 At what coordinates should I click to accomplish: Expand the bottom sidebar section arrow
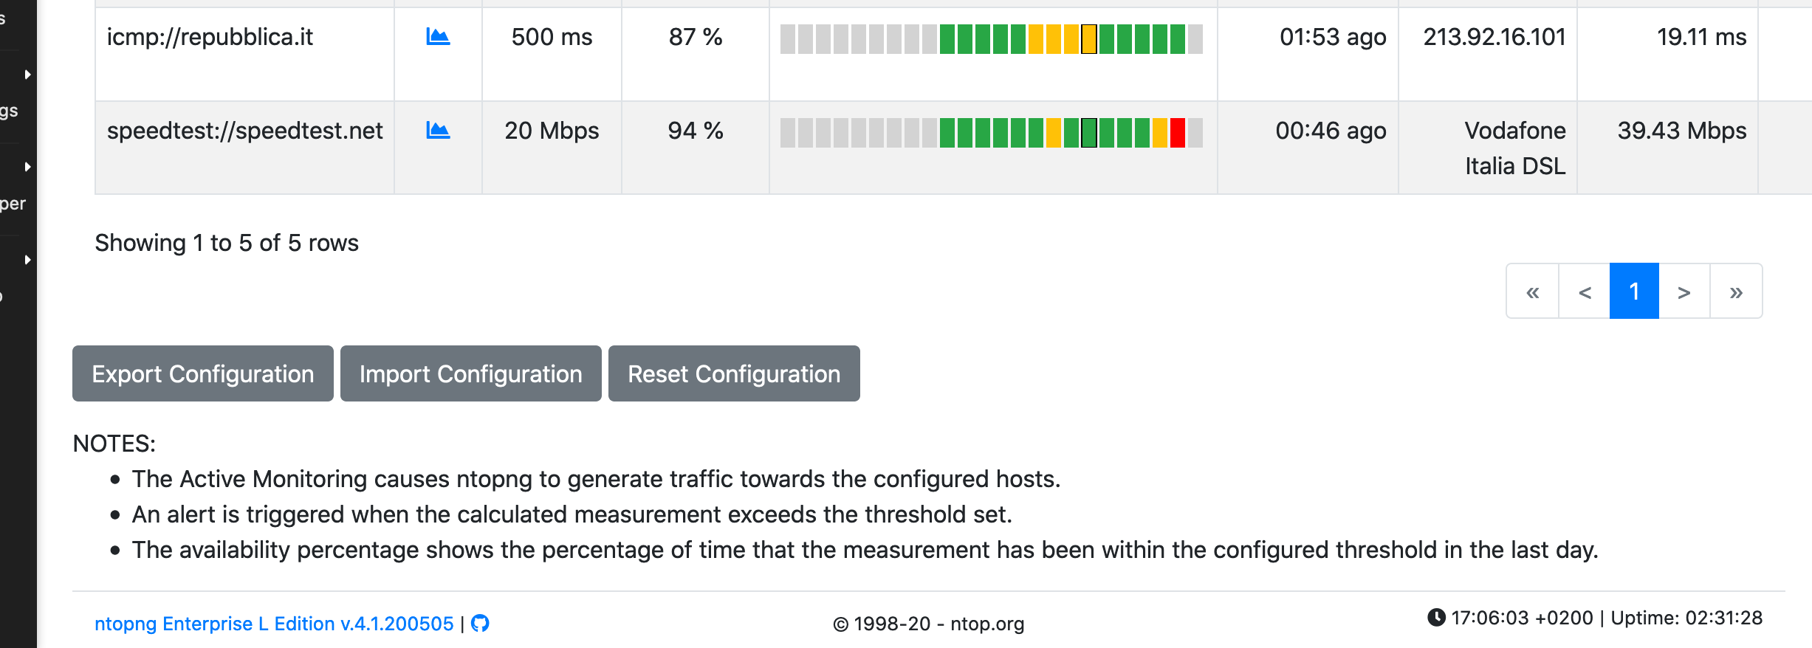pyautogui.click(x=28, y=259)
